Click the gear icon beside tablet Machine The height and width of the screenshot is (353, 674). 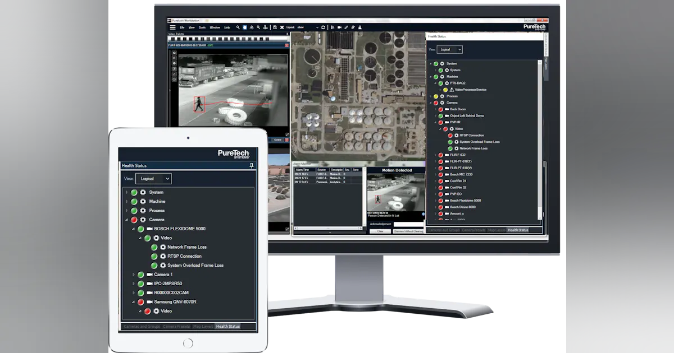click(143, 201)
